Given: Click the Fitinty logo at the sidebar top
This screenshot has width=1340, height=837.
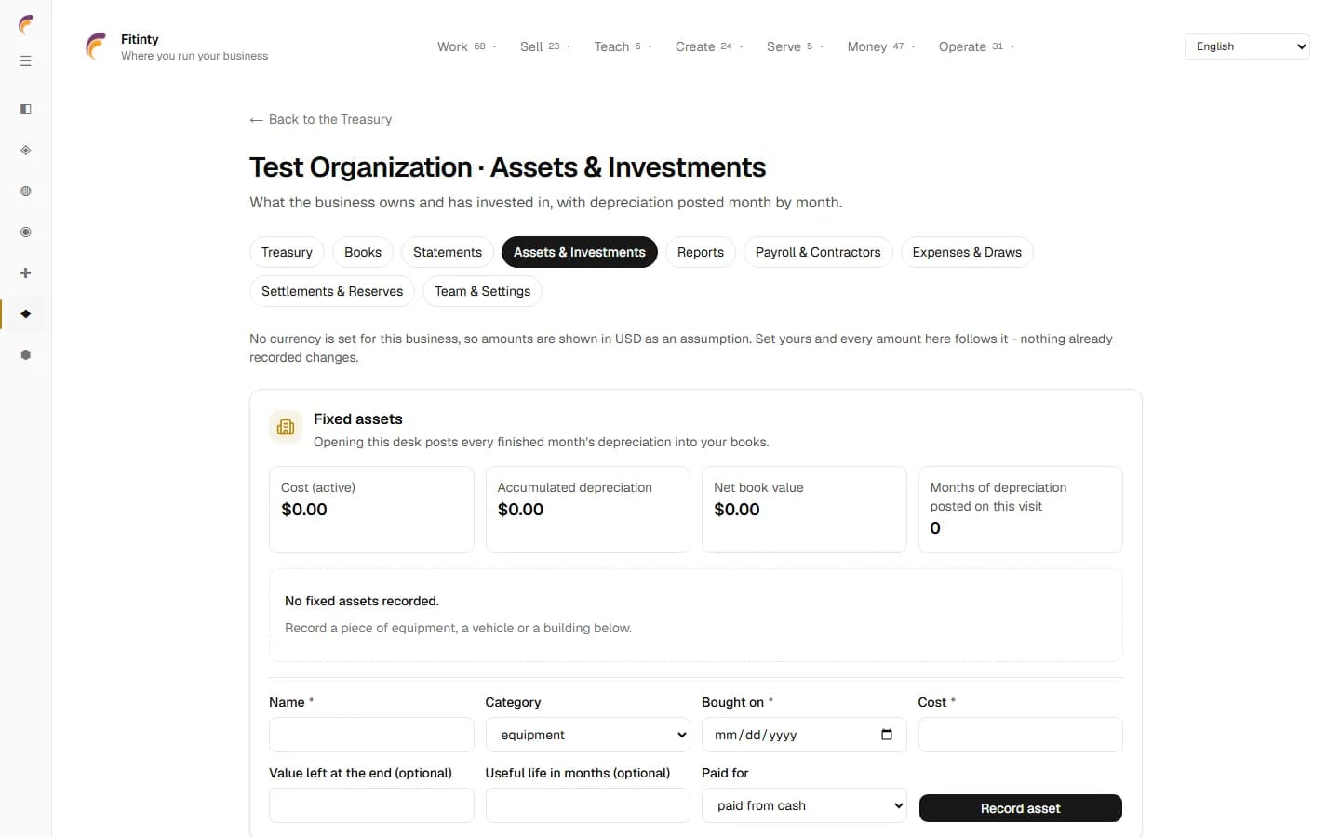Looking at the screenshot, I should 26,24.
